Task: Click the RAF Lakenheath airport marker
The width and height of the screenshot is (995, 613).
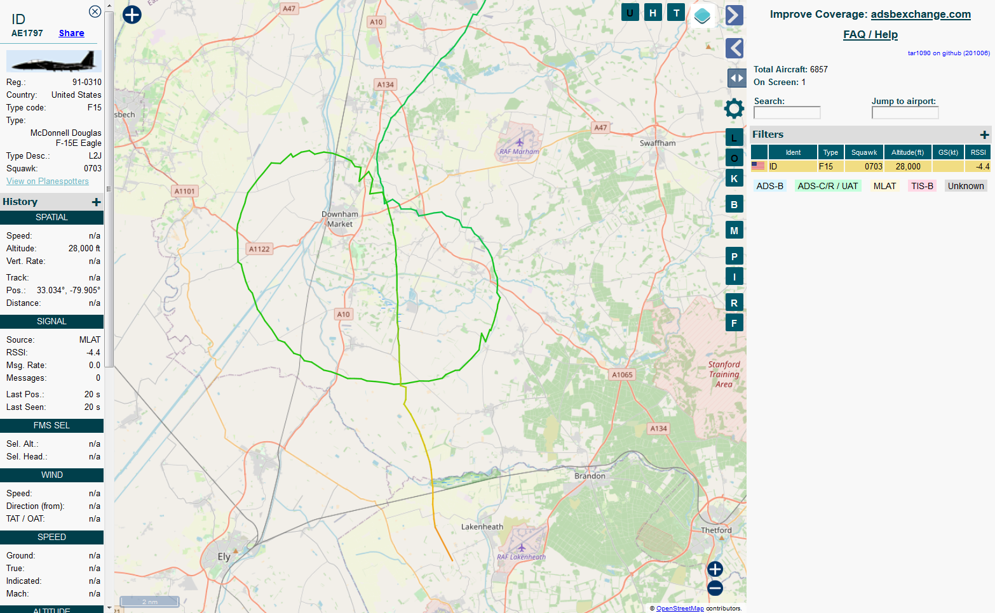Action: 522,547
